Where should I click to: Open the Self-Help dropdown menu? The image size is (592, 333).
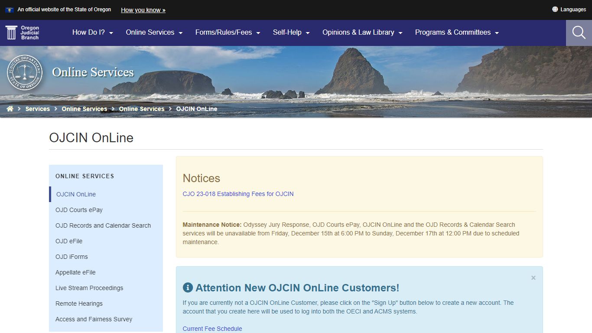point(291,33)
